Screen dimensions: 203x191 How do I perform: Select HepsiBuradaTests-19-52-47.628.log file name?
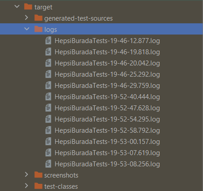107,108
